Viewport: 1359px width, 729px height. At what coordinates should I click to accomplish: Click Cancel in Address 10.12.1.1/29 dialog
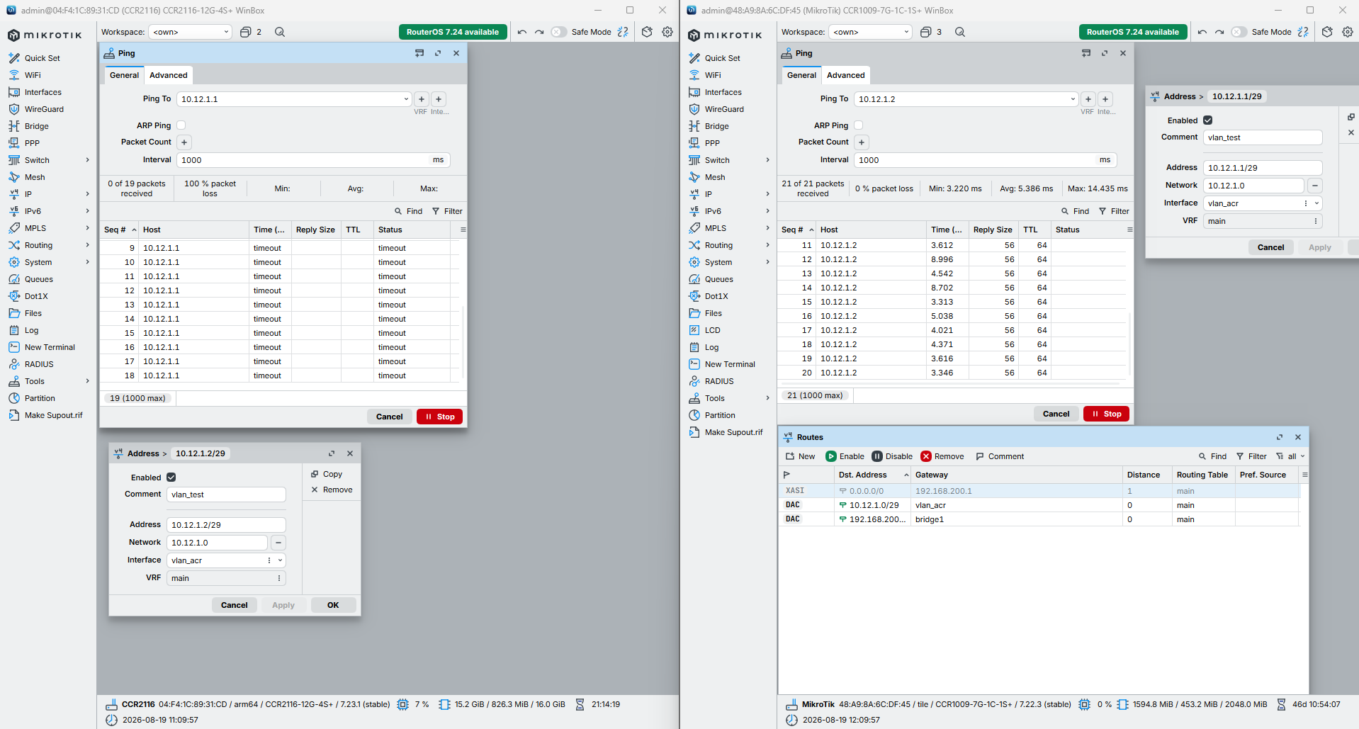(x=1270, y=247)
